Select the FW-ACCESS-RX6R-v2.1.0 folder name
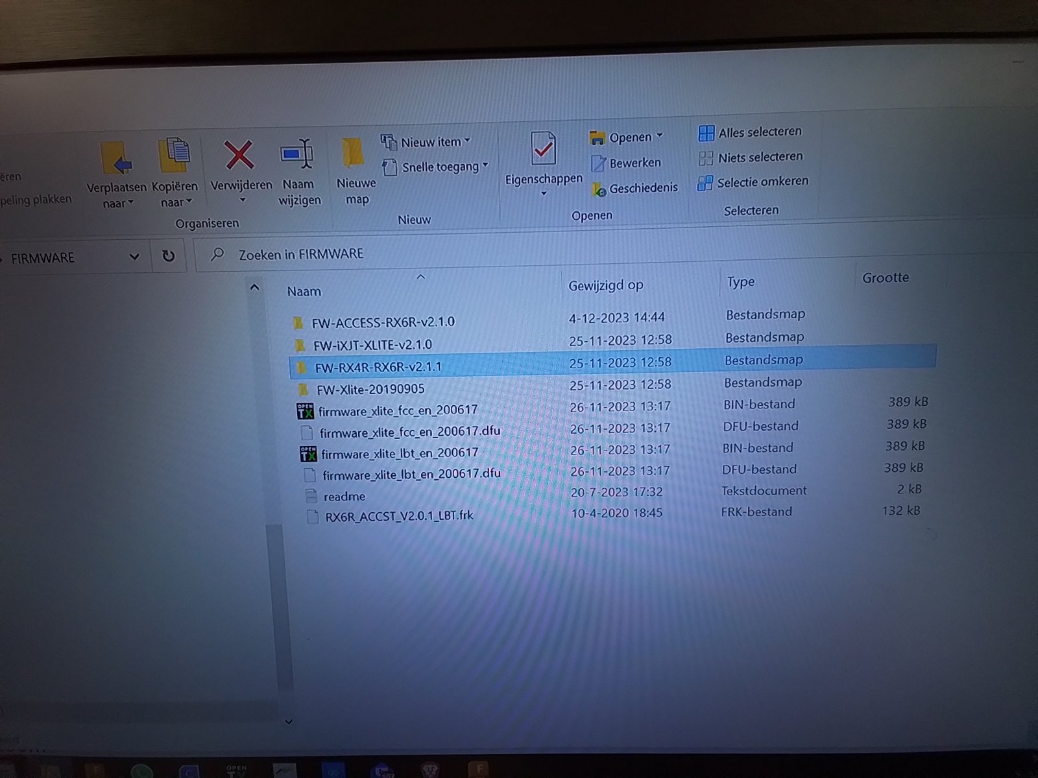Viewport: 1038px width, 778px height. [x=383, y=322]
